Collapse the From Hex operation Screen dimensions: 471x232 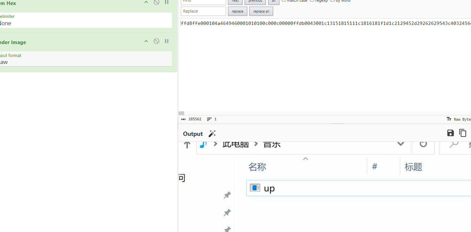146,2
